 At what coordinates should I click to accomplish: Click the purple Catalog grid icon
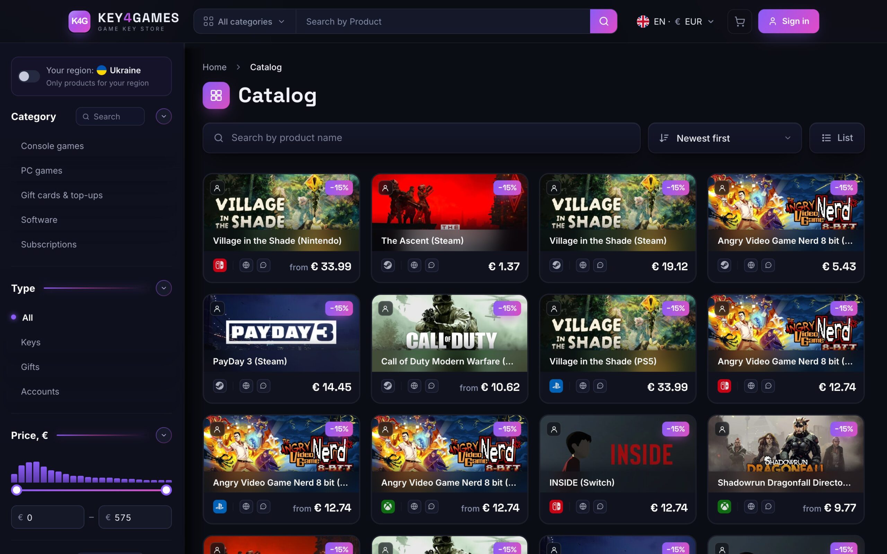216,96
